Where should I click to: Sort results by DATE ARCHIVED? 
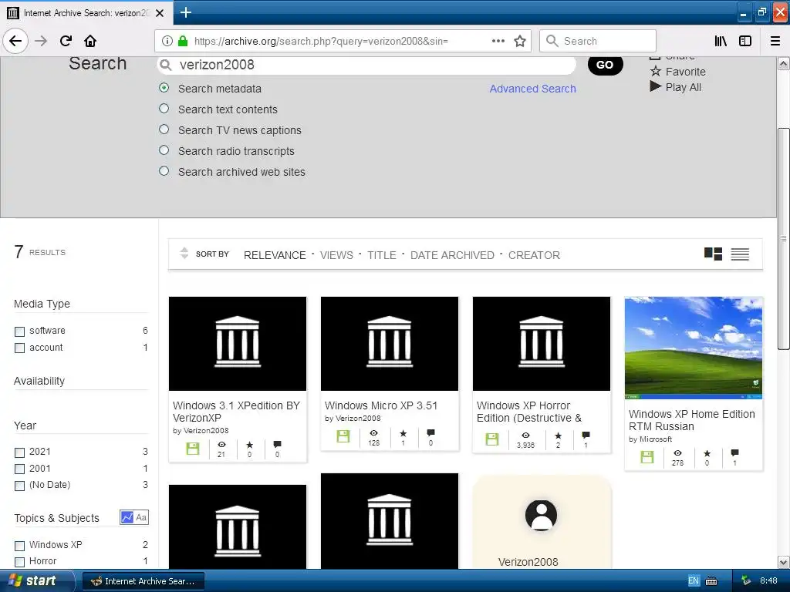(452, 255)
